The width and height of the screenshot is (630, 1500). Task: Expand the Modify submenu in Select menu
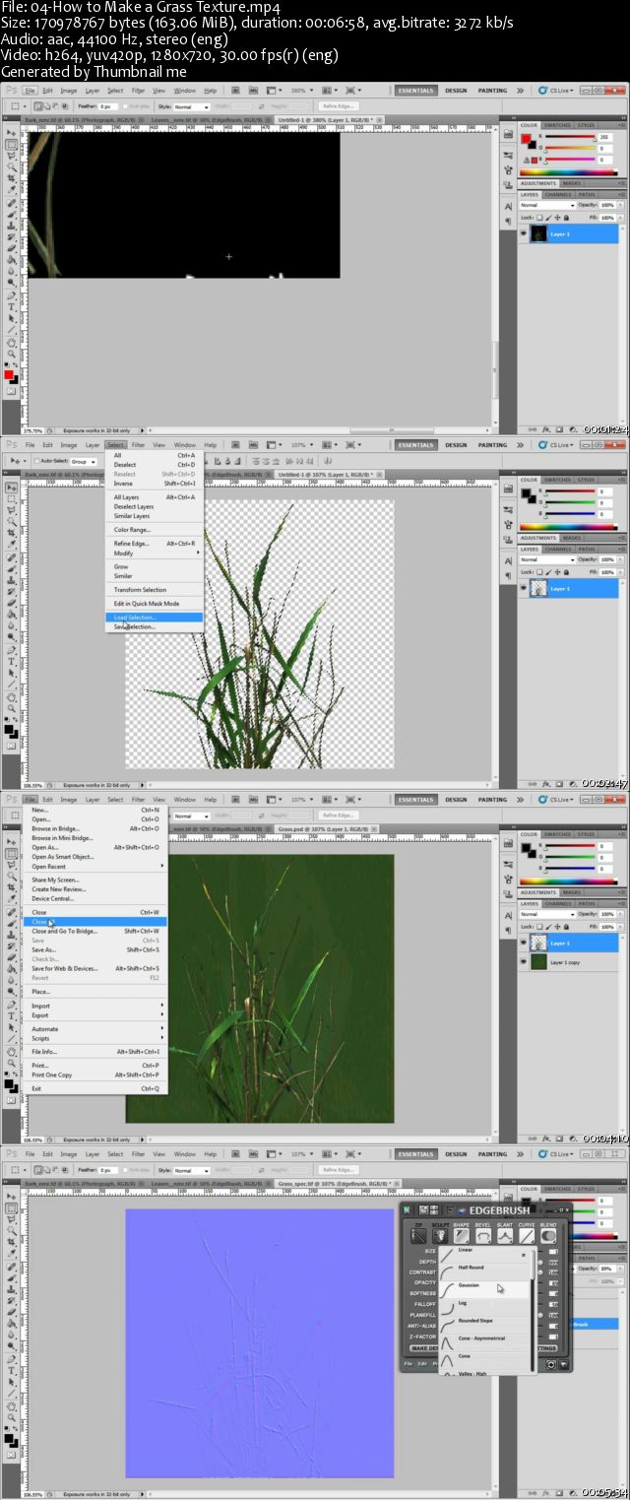click(156, 553)
